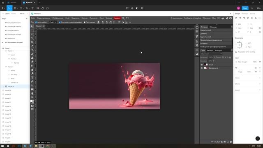Select the Figma Move tool
The width and height of the screenshot is (263, 148).
pos(9,8)
